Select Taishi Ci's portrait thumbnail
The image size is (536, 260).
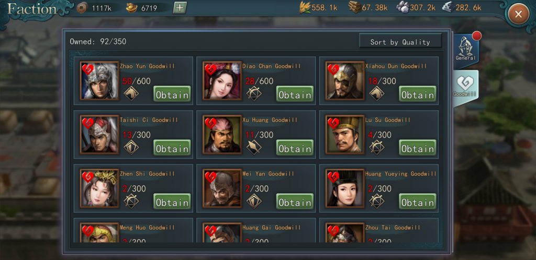[99, 135]
